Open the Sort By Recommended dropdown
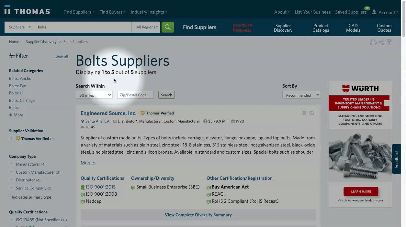Image resolution: width=406 pixels, height=227 pixels. [301, 95]
